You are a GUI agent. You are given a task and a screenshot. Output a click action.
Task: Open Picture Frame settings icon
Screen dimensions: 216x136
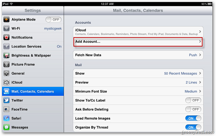tap(6, 64)
